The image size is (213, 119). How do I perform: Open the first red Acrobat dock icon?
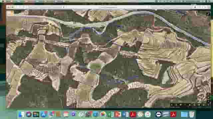tap(133, 114)
